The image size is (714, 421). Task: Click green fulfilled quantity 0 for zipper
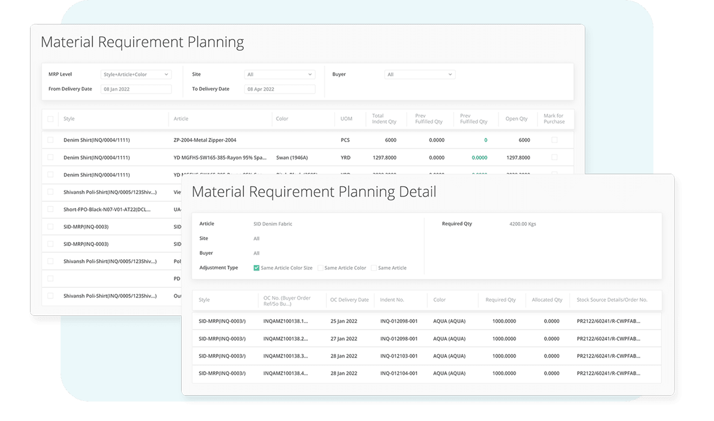coord(485,140)
